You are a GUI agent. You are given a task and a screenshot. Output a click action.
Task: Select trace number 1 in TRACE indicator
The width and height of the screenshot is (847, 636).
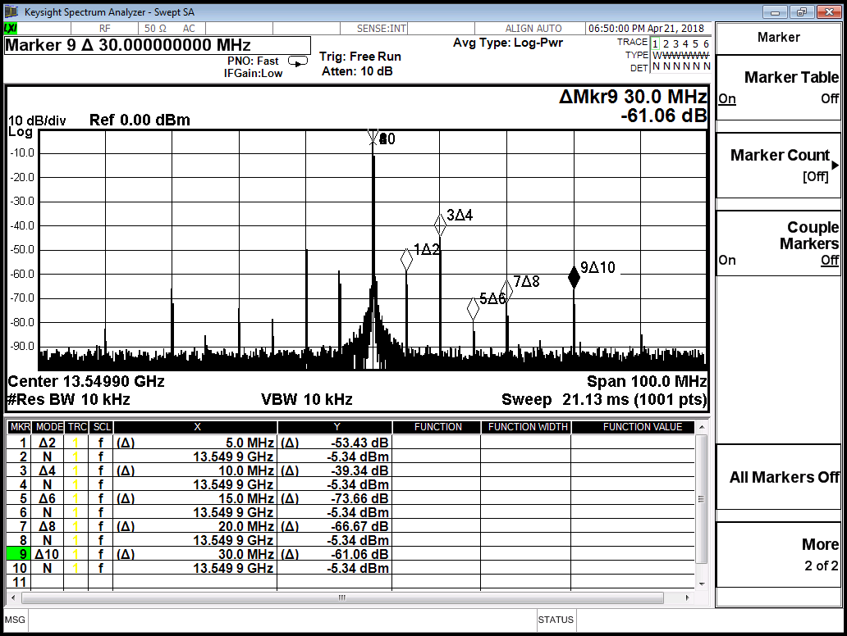pyautogui.click(x=655, y=43)
